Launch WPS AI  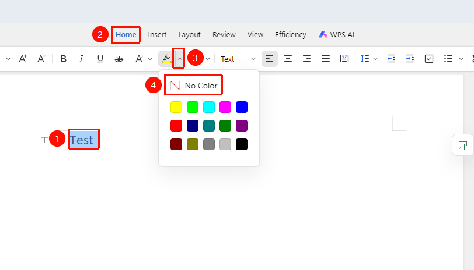click(336, 35)
